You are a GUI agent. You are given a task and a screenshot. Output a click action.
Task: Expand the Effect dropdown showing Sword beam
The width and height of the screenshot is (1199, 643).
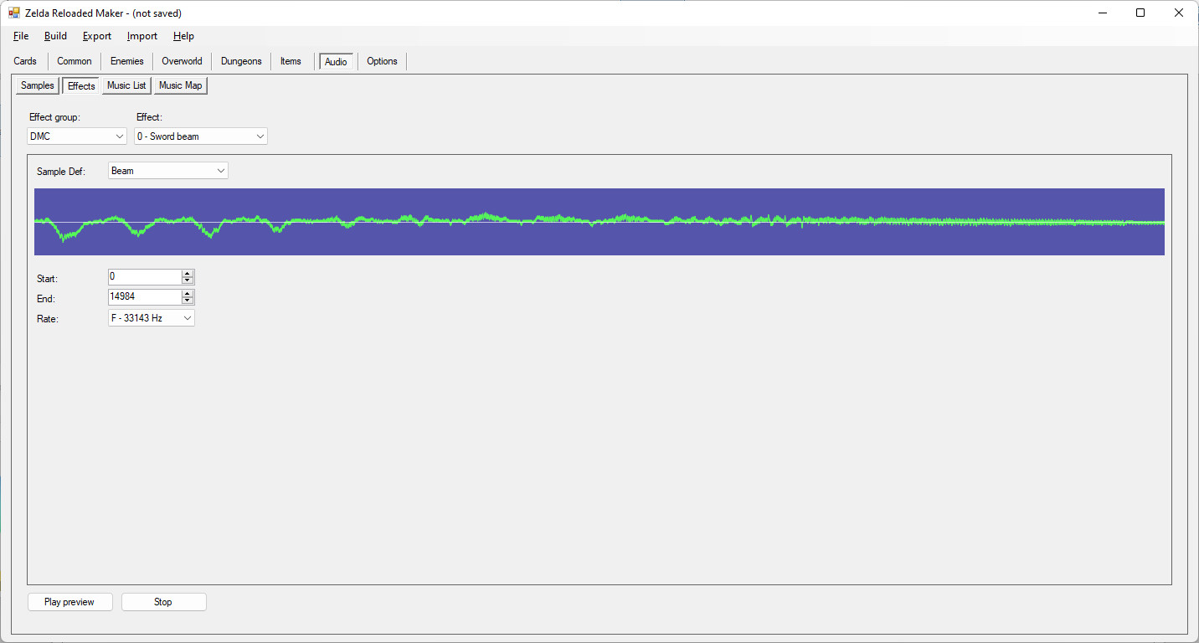tap(201, 136)
